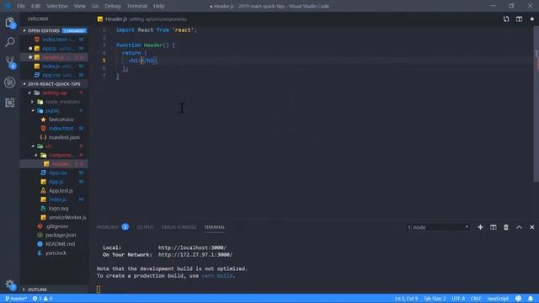539x303 pixels.
Task: Open the Debug menu
Action: pyautogui.click(x=112, y=6)
